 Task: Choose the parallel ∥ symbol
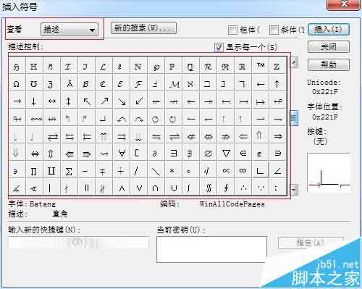click(86, 188)
